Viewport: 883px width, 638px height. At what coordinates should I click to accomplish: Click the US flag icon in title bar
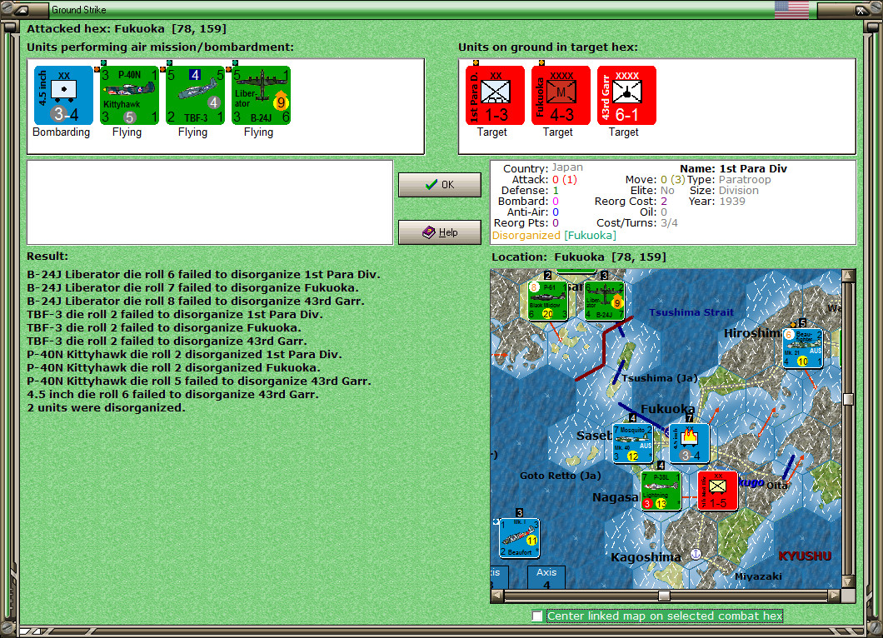pyautogui.click(x=791, y=9)
